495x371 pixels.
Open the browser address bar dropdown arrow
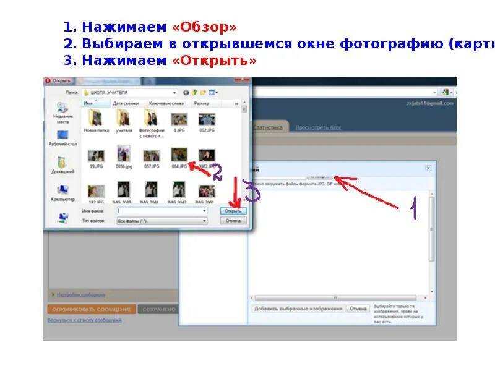click(x=434, y=92)
